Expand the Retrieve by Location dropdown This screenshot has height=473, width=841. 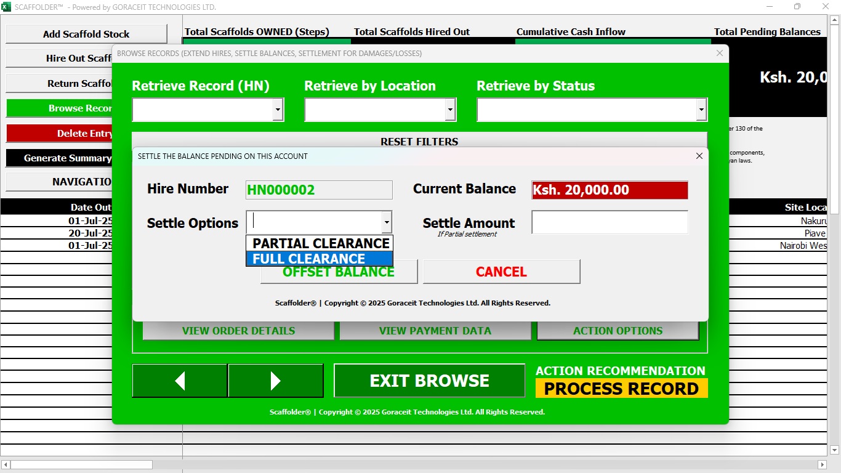point(450,110)
